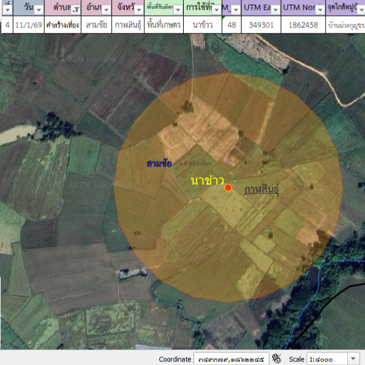
Task: Open the วัน column filter arrow
Action: 38,10
